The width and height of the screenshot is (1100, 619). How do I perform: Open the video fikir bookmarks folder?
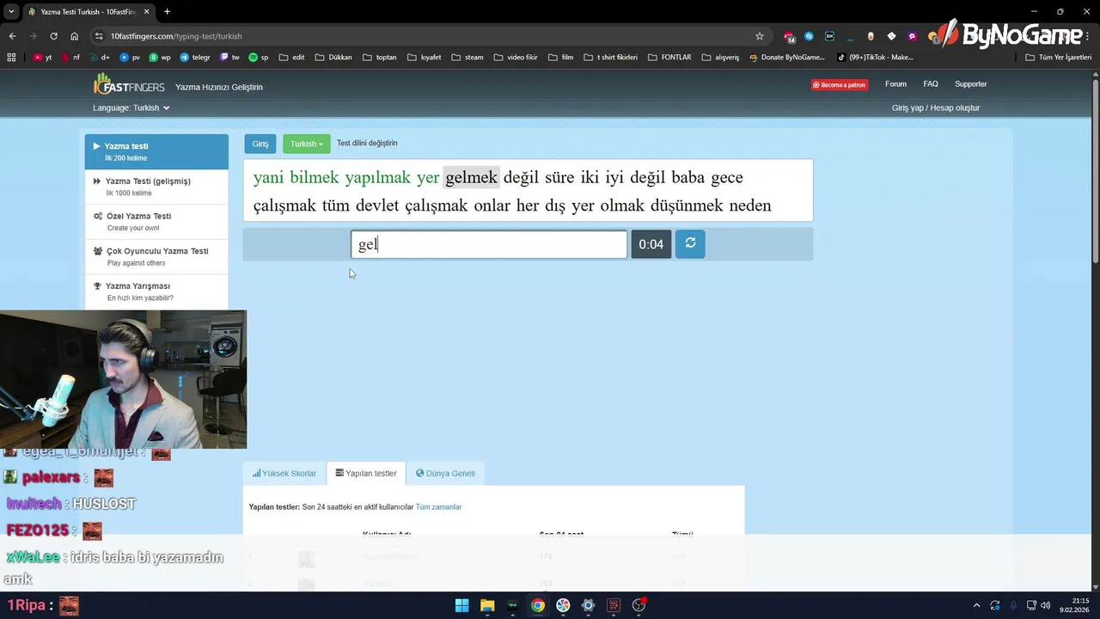tap(516, 58)
